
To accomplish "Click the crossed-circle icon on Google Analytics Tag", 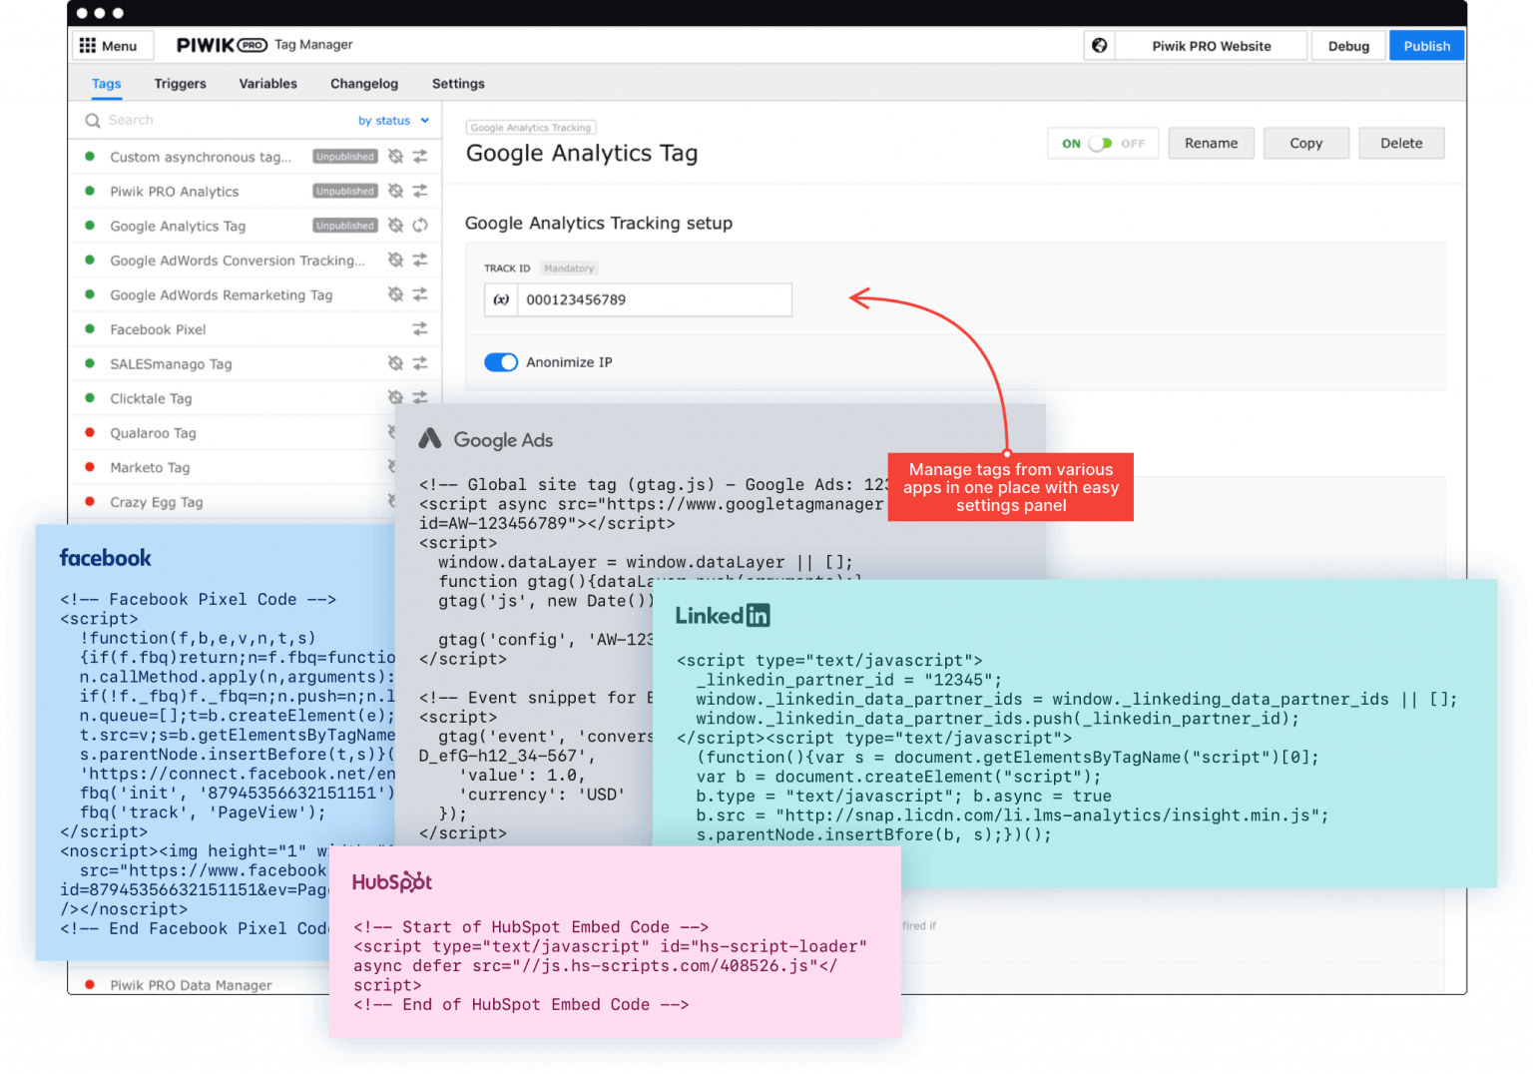I will (395, 226).
